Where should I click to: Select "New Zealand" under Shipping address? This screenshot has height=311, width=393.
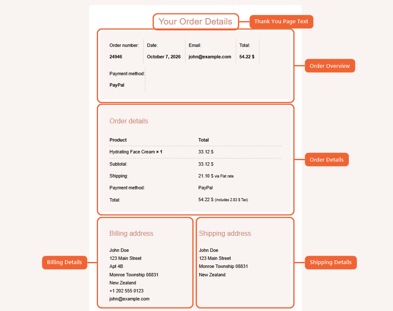tap(212, 275)
